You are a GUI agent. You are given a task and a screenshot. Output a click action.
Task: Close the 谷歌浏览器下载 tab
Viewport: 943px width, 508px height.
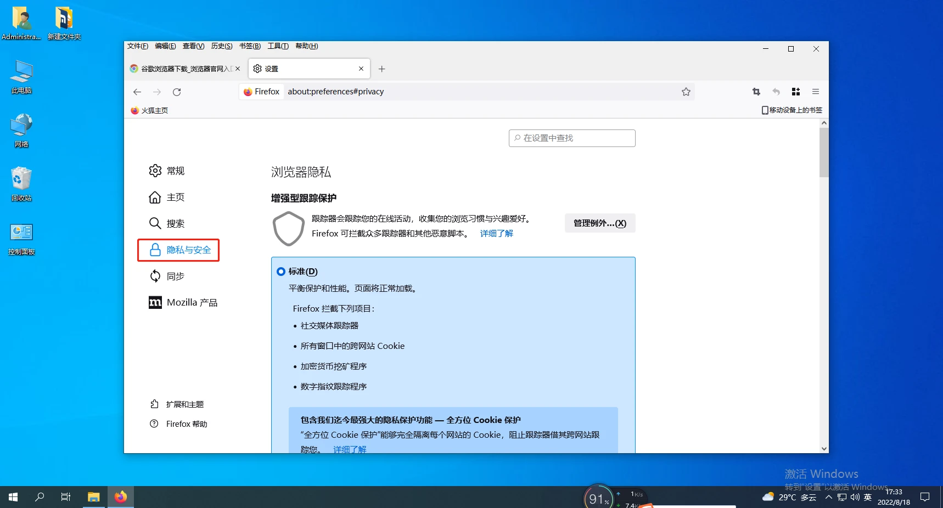(x=238, y=69)
